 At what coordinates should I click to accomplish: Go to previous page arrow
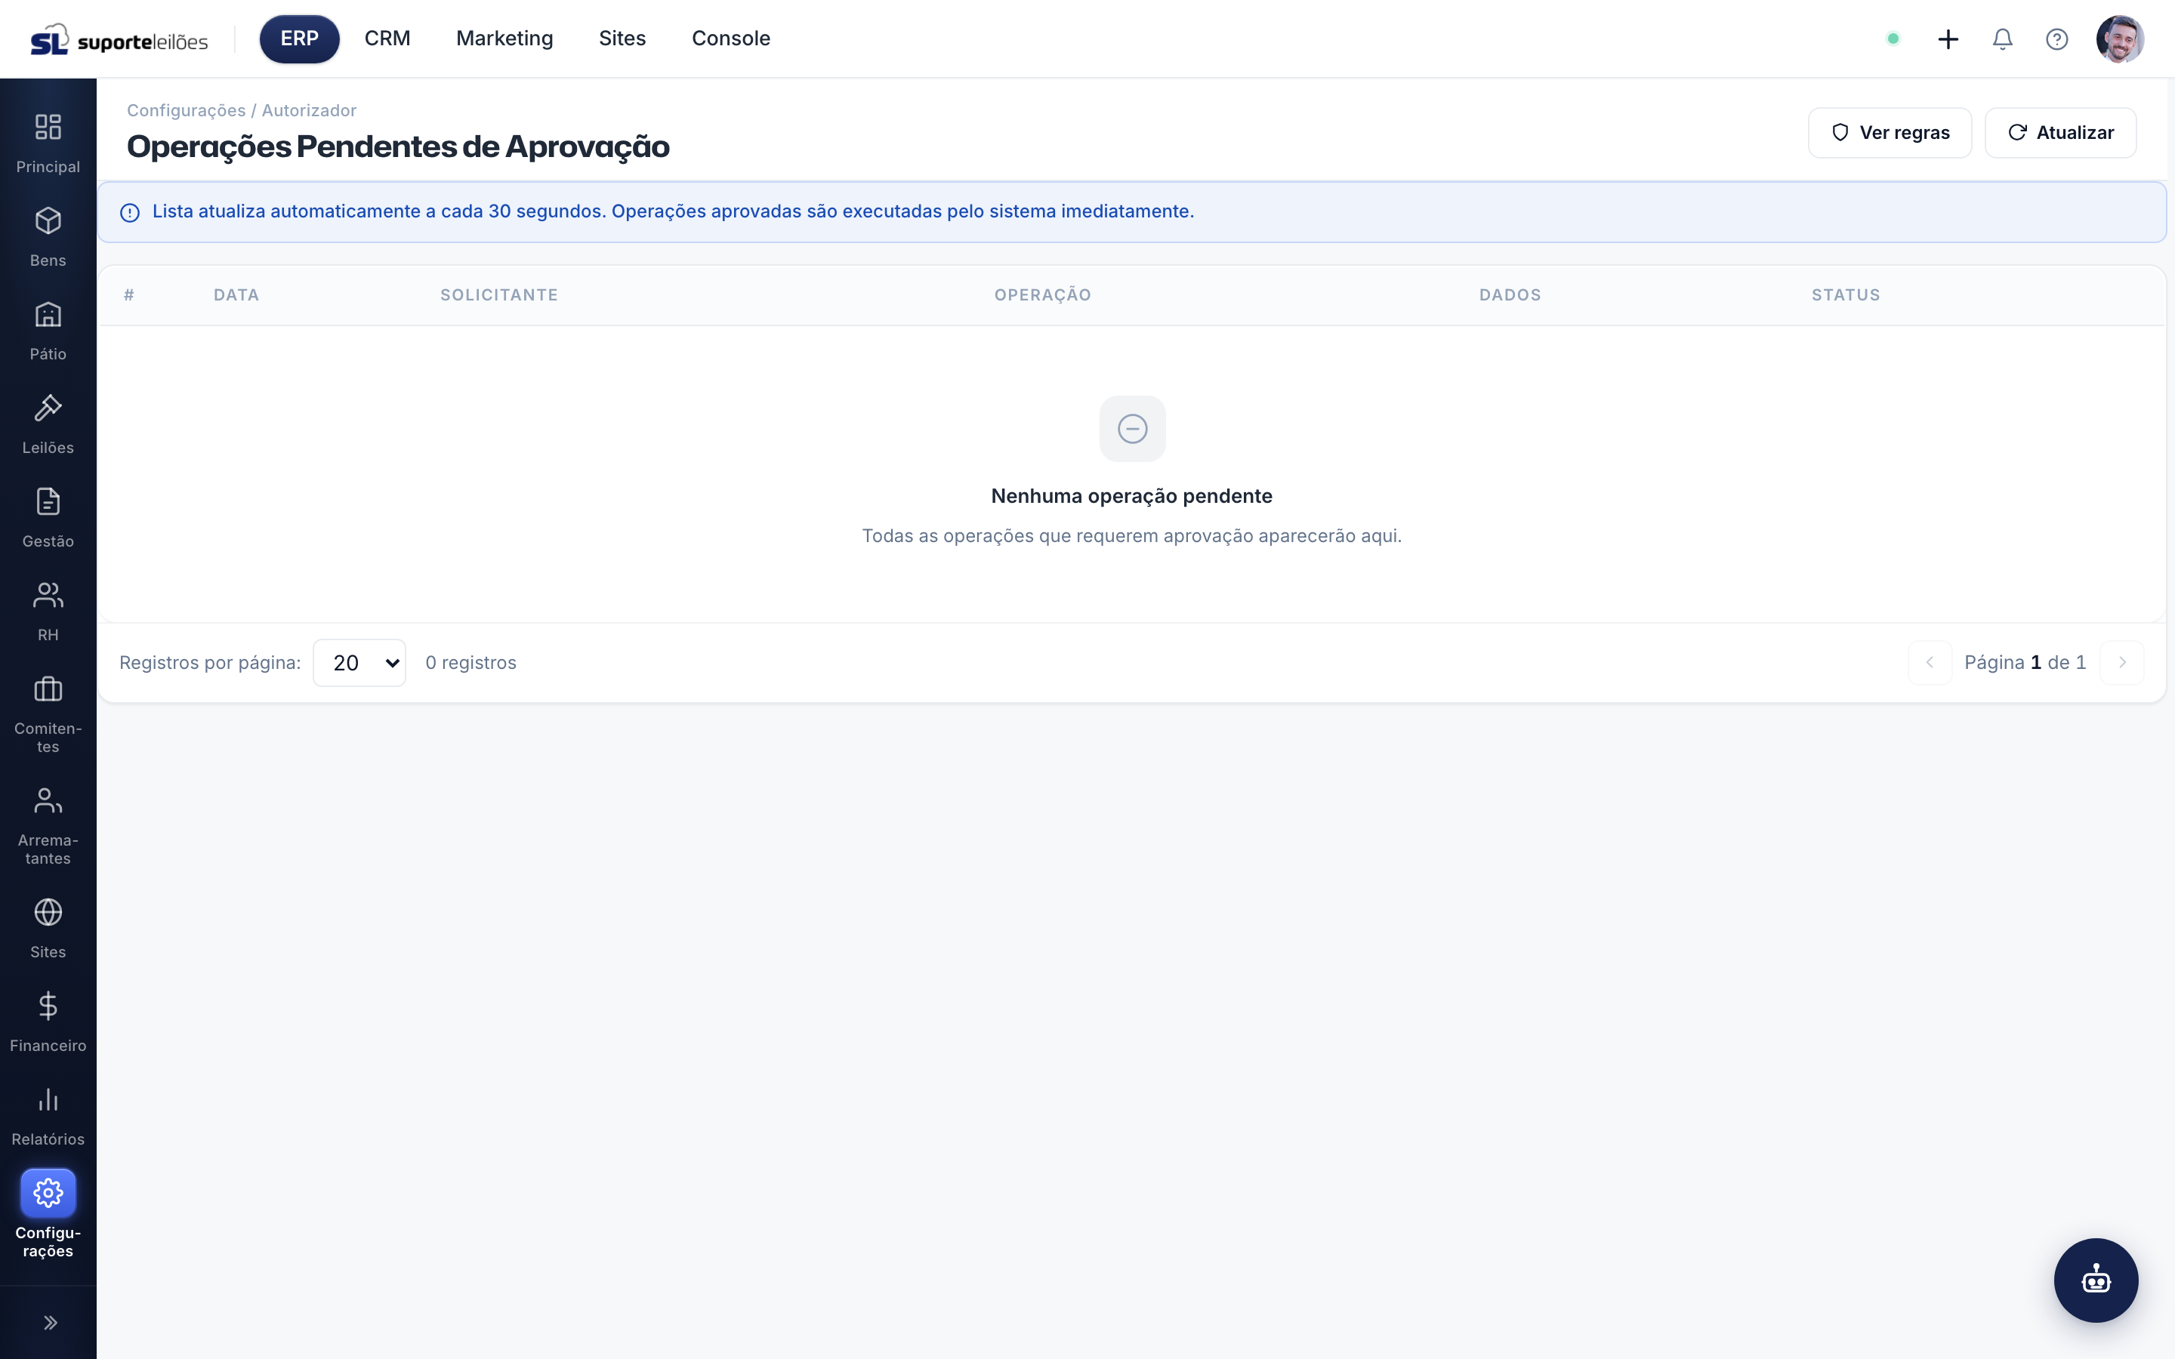pos(1930,662)
